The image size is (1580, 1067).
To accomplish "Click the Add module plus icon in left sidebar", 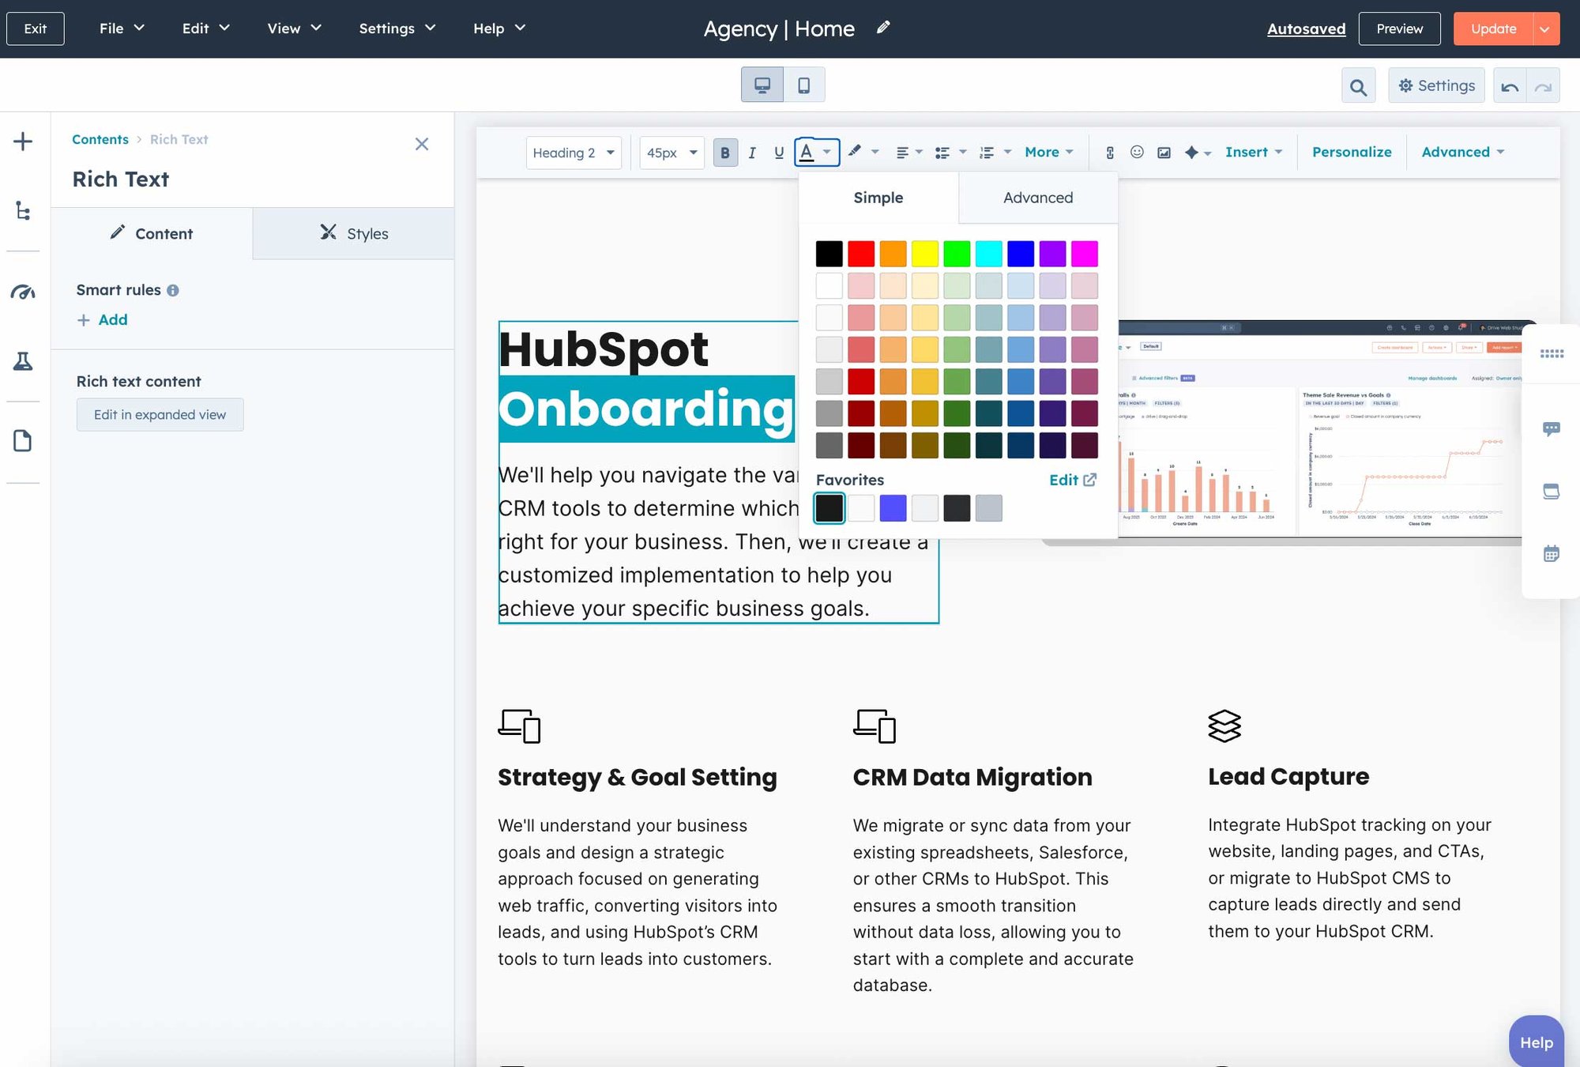I will point(23,142).
